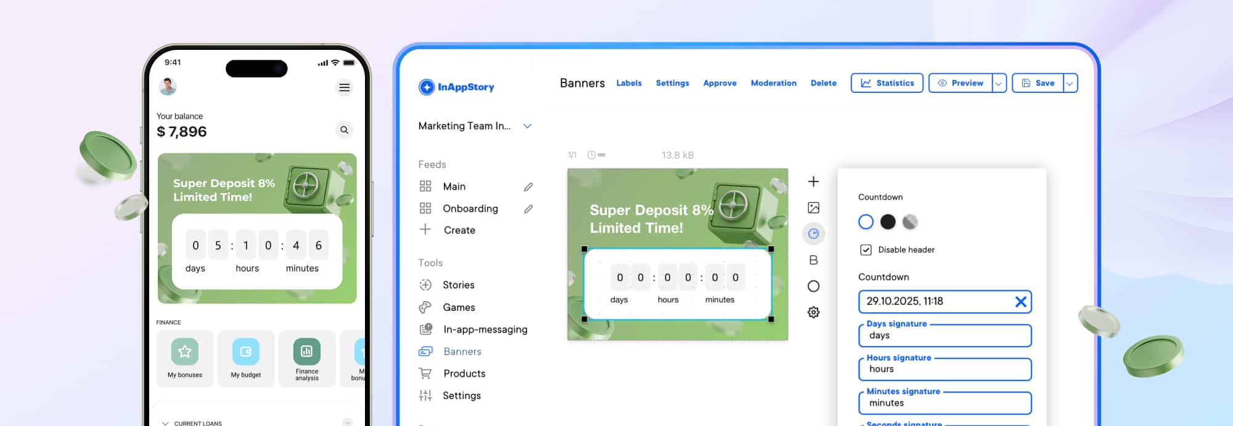Open the Labels menu item
The image size is (1233, 426).
point(629,83)
